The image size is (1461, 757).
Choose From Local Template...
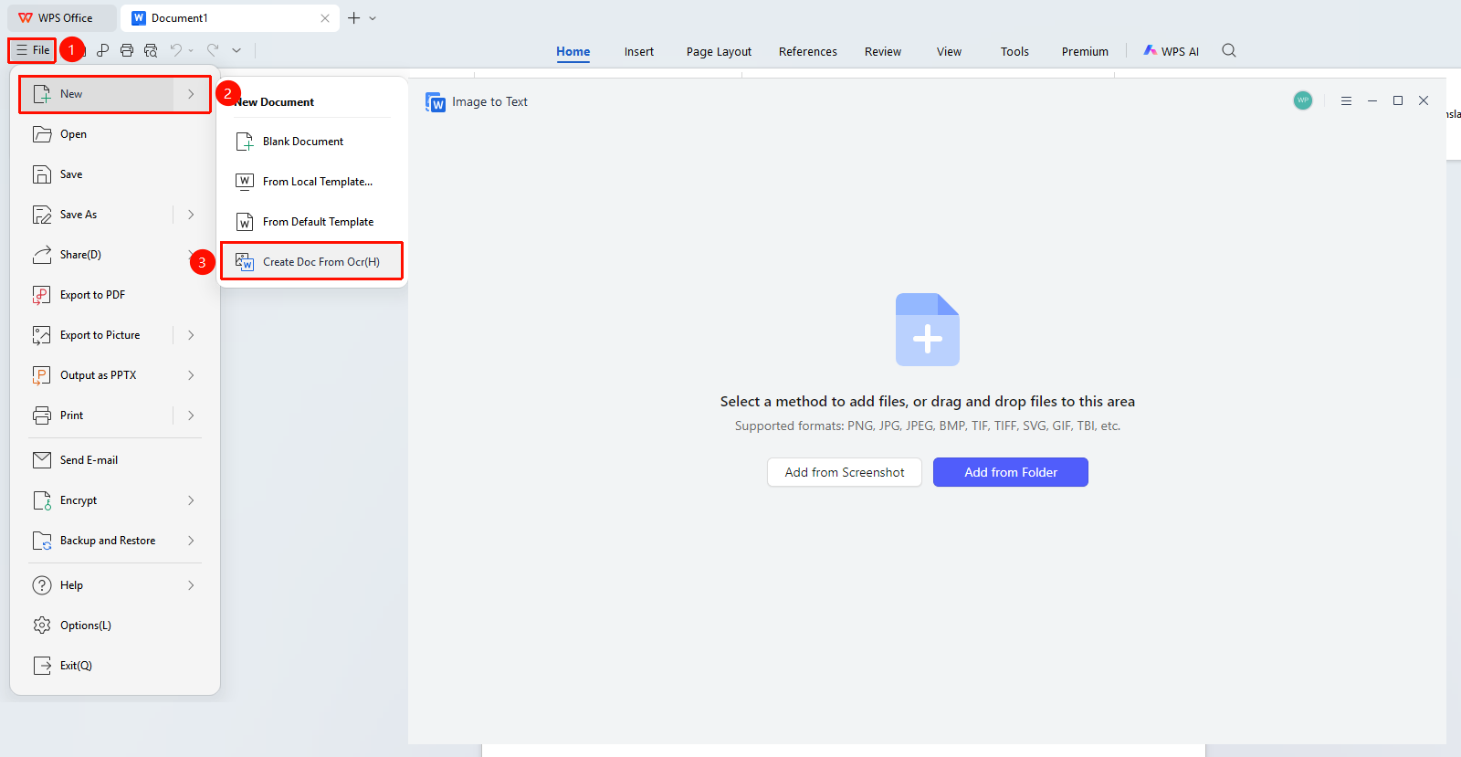tap(312, 182)
